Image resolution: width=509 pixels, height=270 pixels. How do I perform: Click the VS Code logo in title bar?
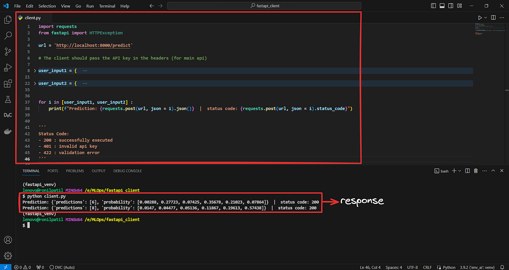tap(5, 6)
